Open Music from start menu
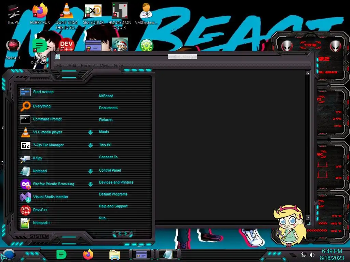This screenshot has height=262, width=350. tap(104, 132)
